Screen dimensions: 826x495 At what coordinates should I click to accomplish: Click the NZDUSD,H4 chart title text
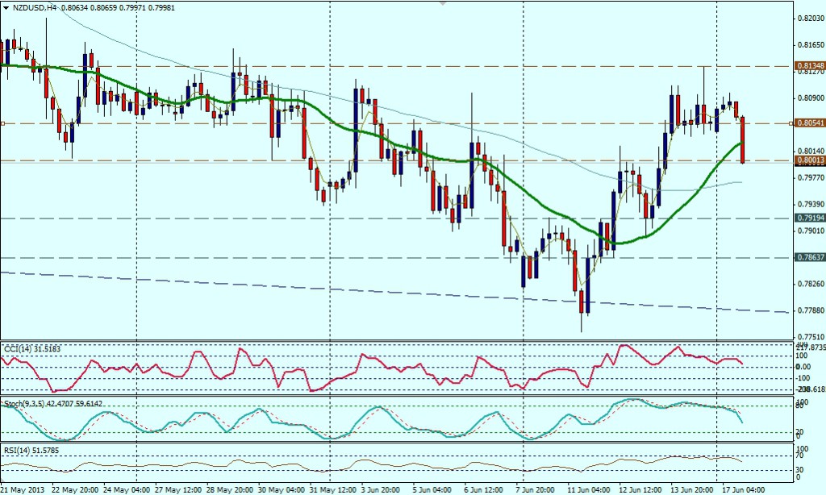[34, 6]
